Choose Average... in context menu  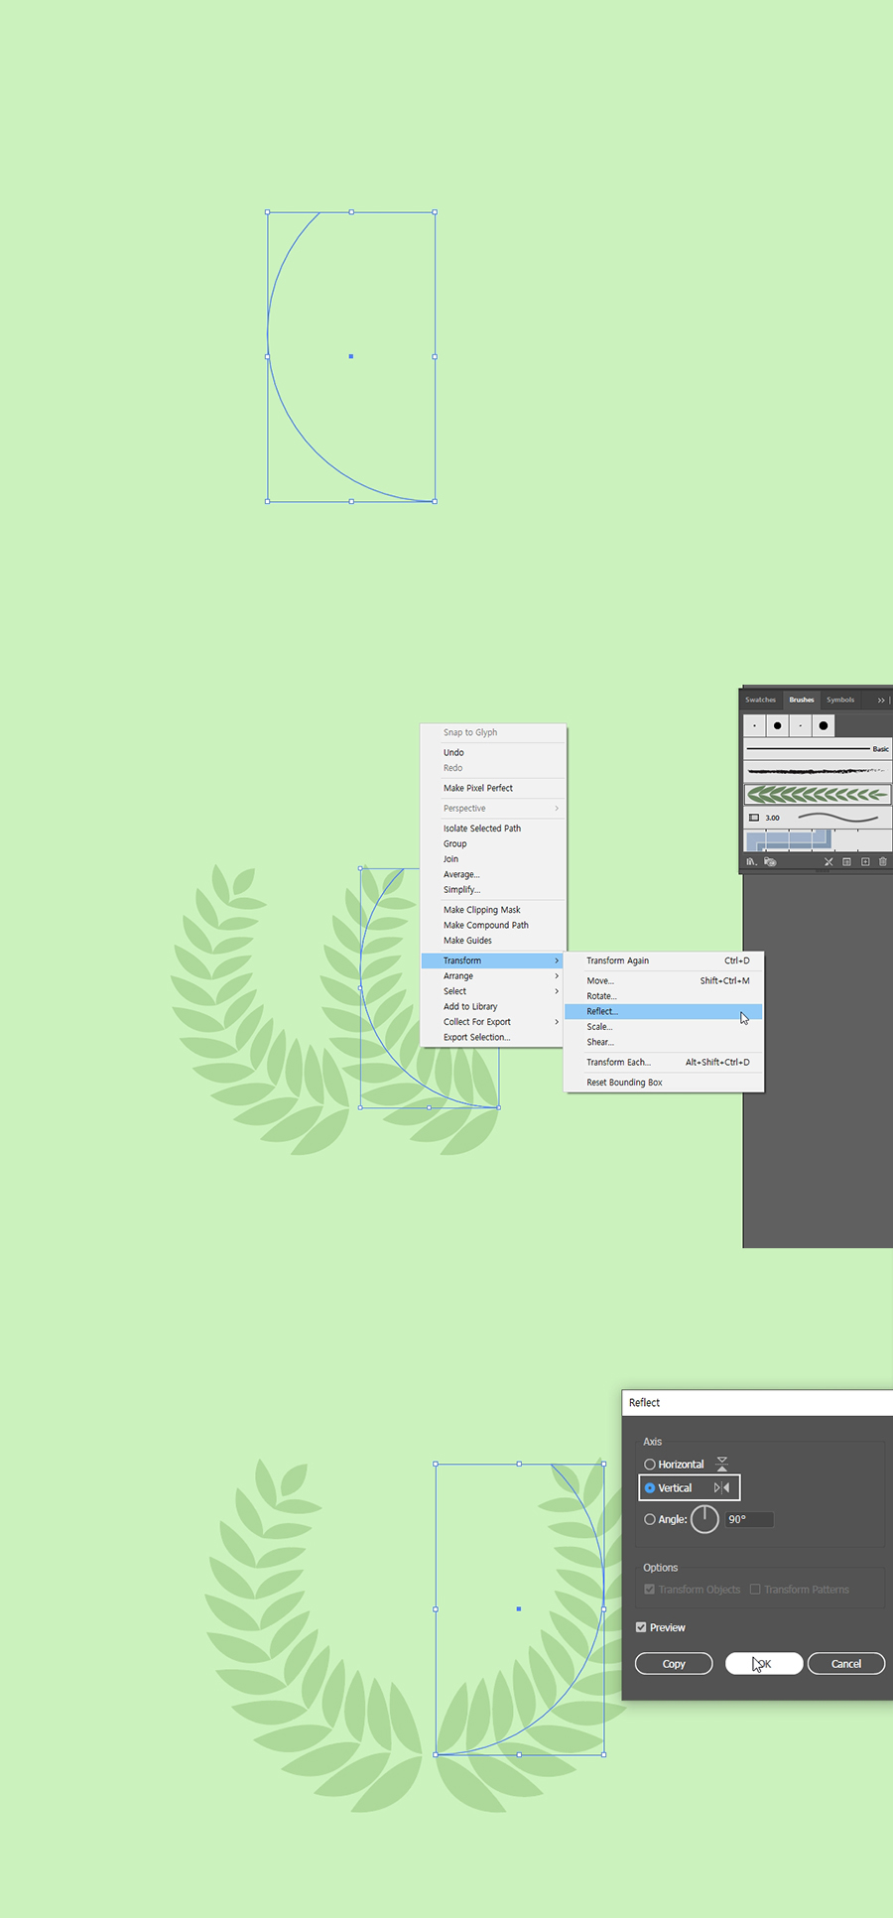click(492, 874)
